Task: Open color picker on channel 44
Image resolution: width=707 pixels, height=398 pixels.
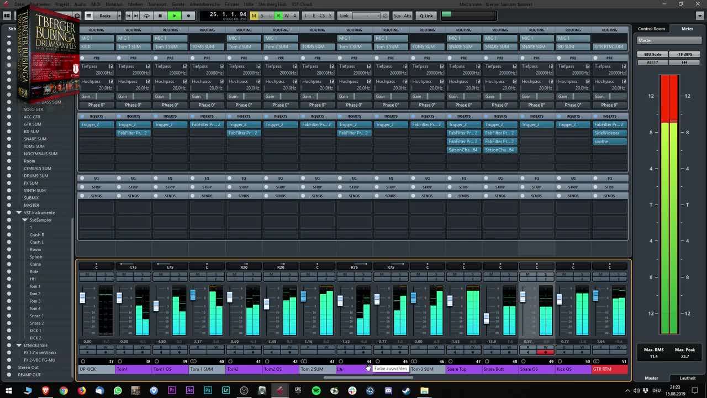Action: click(340, 369)
